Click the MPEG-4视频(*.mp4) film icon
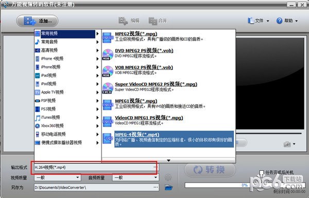The height and width of the screenshot is (198, 309). pos(108,138)
